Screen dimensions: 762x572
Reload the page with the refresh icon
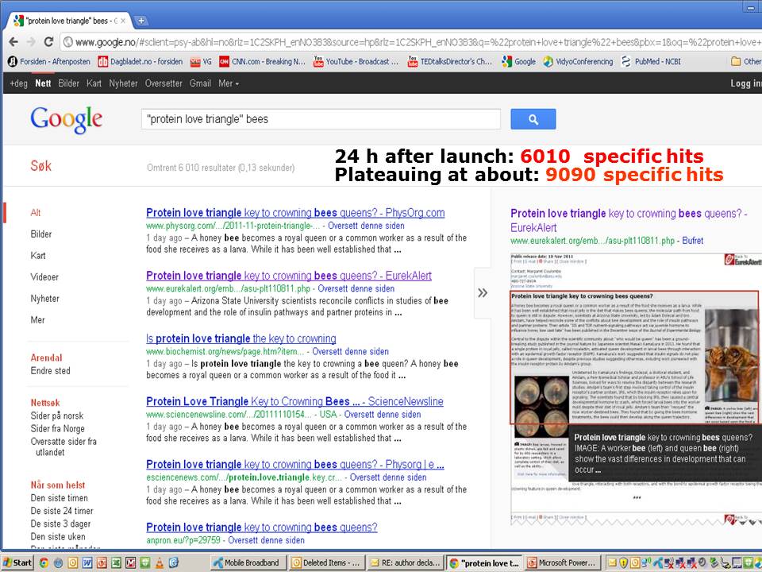click(50, 42)
